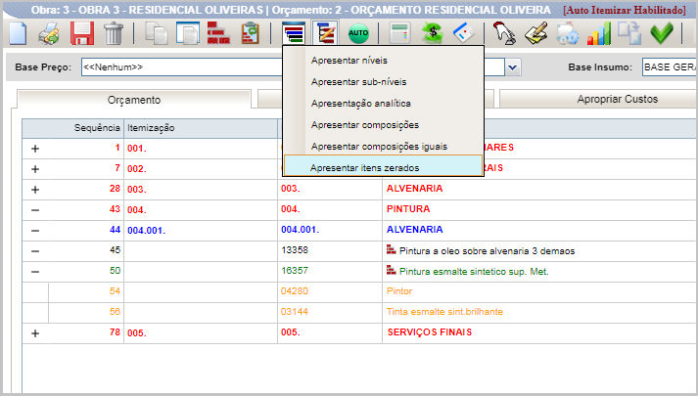Screen dimensions: 698x396
Task: Click the printer icon in the toolbar
Action: [49, 34]
